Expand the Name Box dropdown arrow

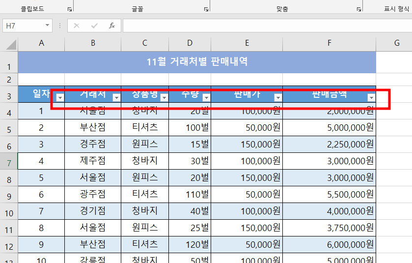pos(47,25)
